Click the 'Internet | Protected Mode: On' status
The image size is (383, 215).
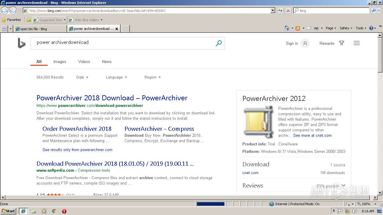pyautogui.click(x=294, y=204)
